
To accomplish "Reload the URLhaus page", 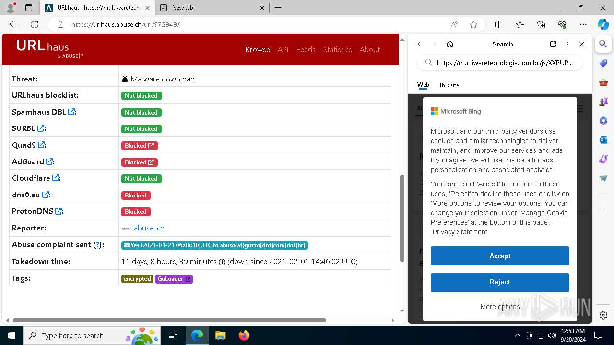I will pyautogui.click(x=35, y=24).
